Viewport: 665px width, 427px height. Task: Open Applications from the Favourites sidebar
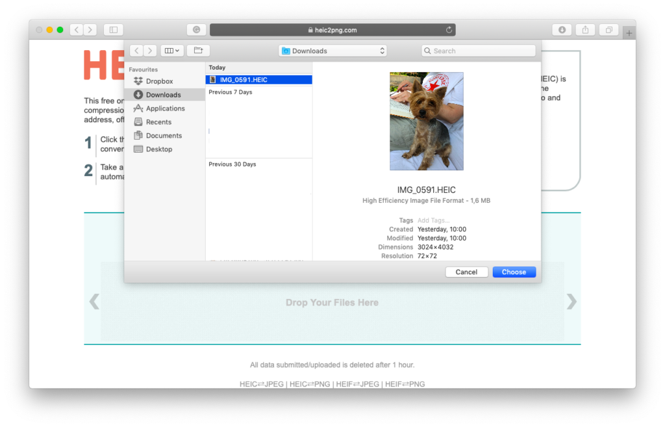pos(165,109)
